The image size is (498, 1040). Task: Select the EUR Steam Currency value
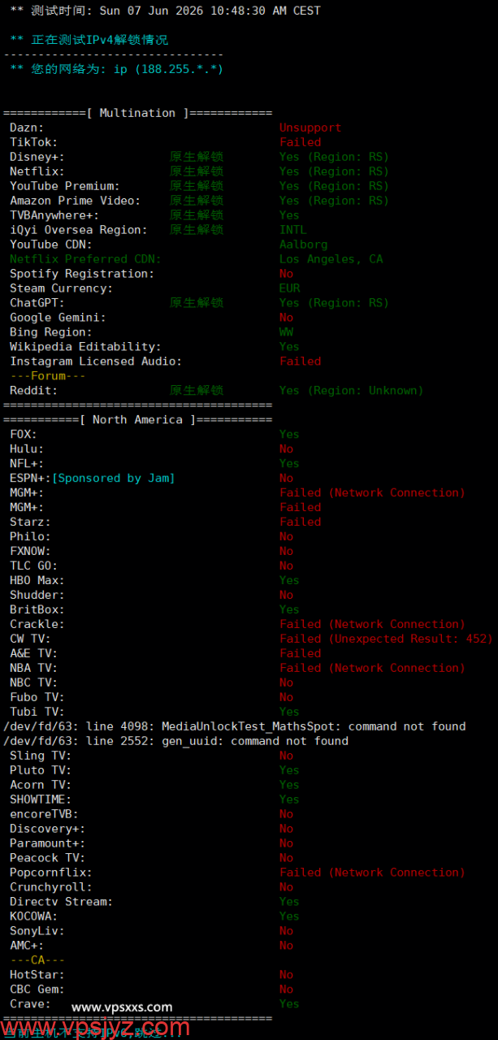coord(290,288)
